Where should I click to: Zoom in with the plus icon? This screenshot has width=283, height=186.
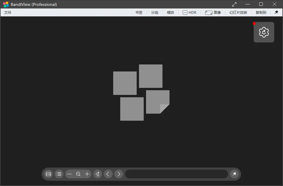coord(87,174)
